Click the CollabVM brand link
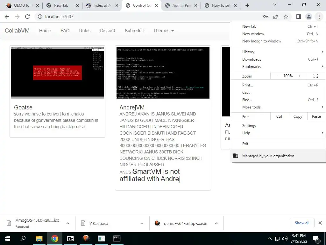 point(17,31)
